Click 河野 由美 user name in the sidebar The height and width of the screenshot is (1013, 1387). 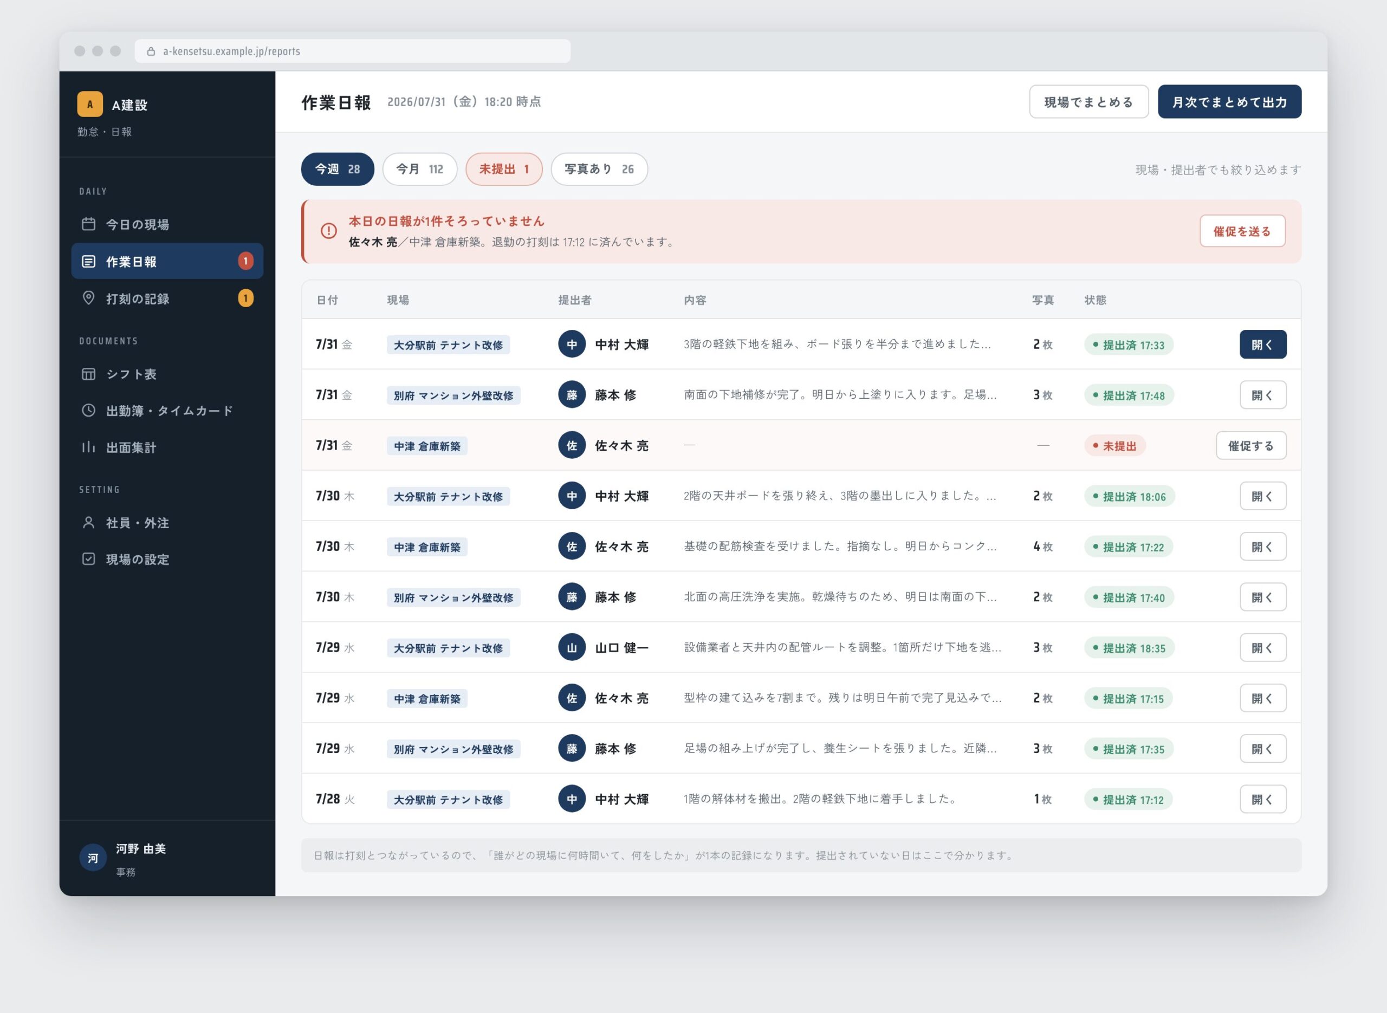coord(141,849)
